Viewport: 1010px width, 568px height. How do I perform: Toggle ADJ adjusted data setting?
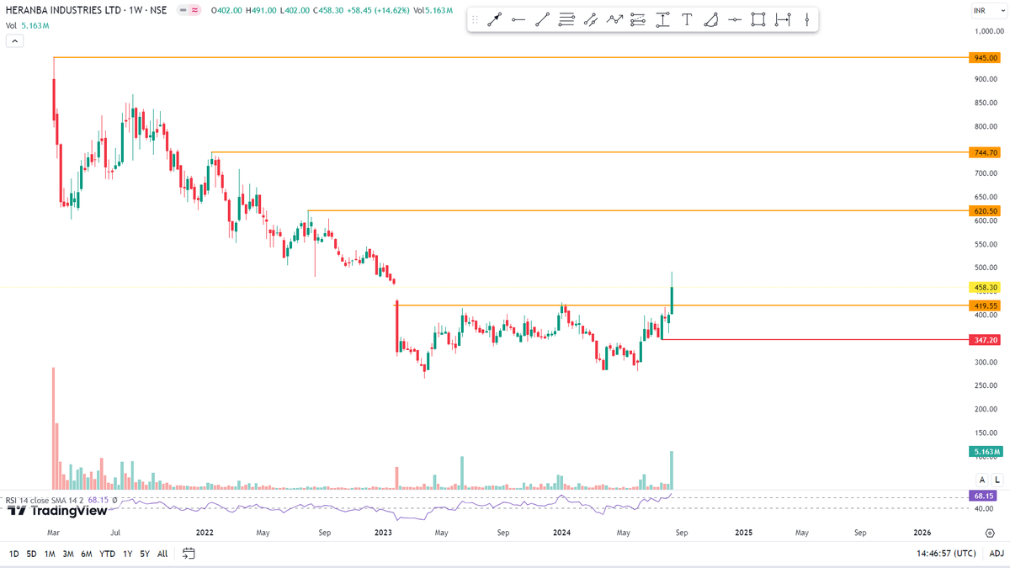[x=997, y=554]
